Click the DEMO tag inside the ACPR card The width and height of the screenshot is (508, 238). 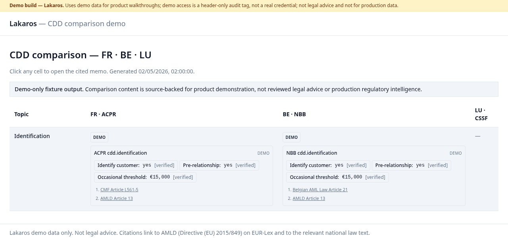pos(264,153)
